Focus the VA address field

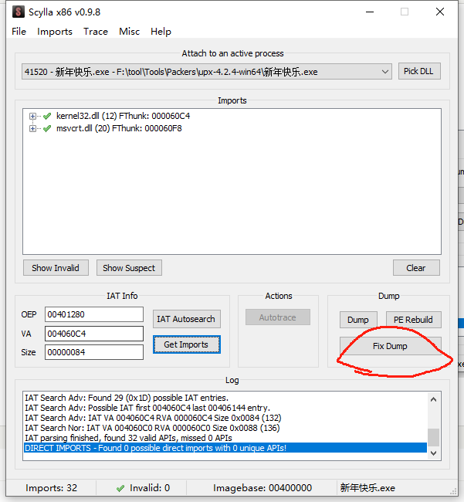point(94,334)
